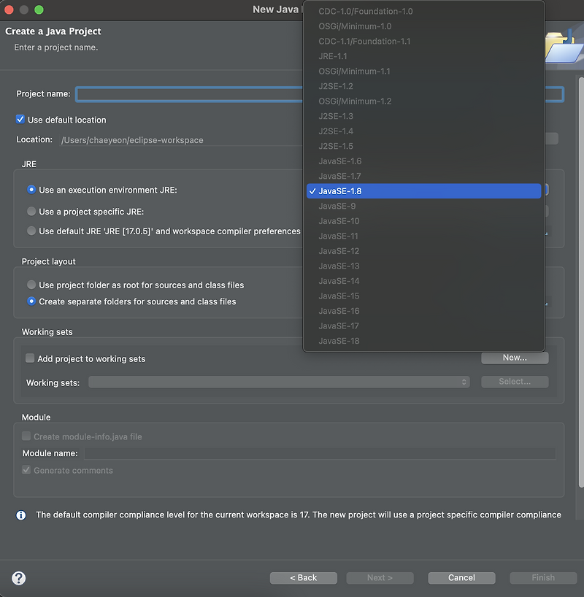Viewport: 584px width, 597px height.
Task: Toggle the Generate comments checkbox
Action: click(x=26, y=470)
